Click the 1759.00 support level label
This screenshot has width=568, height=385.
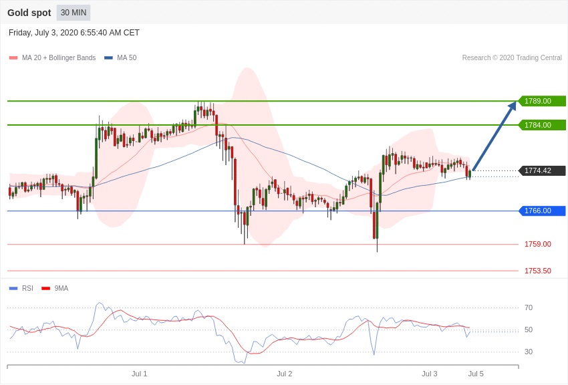538,244
